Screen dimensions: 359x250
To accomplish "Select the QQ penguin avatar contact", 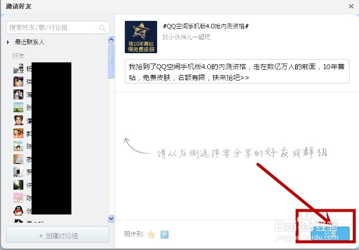I will 18,211.
